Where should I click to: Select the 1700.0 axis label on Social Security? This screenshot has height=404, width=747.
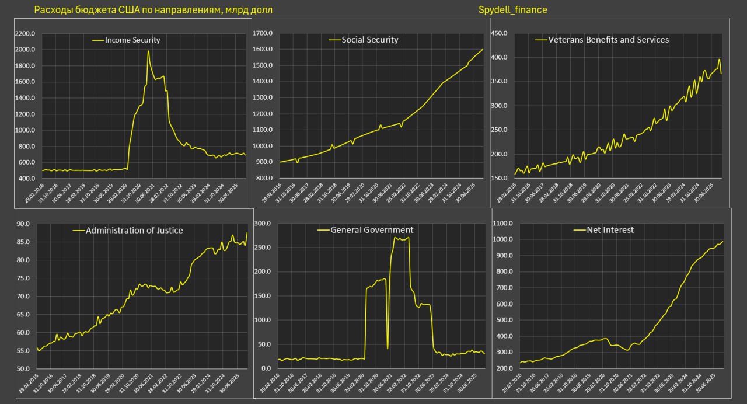[x=263, y=33]
